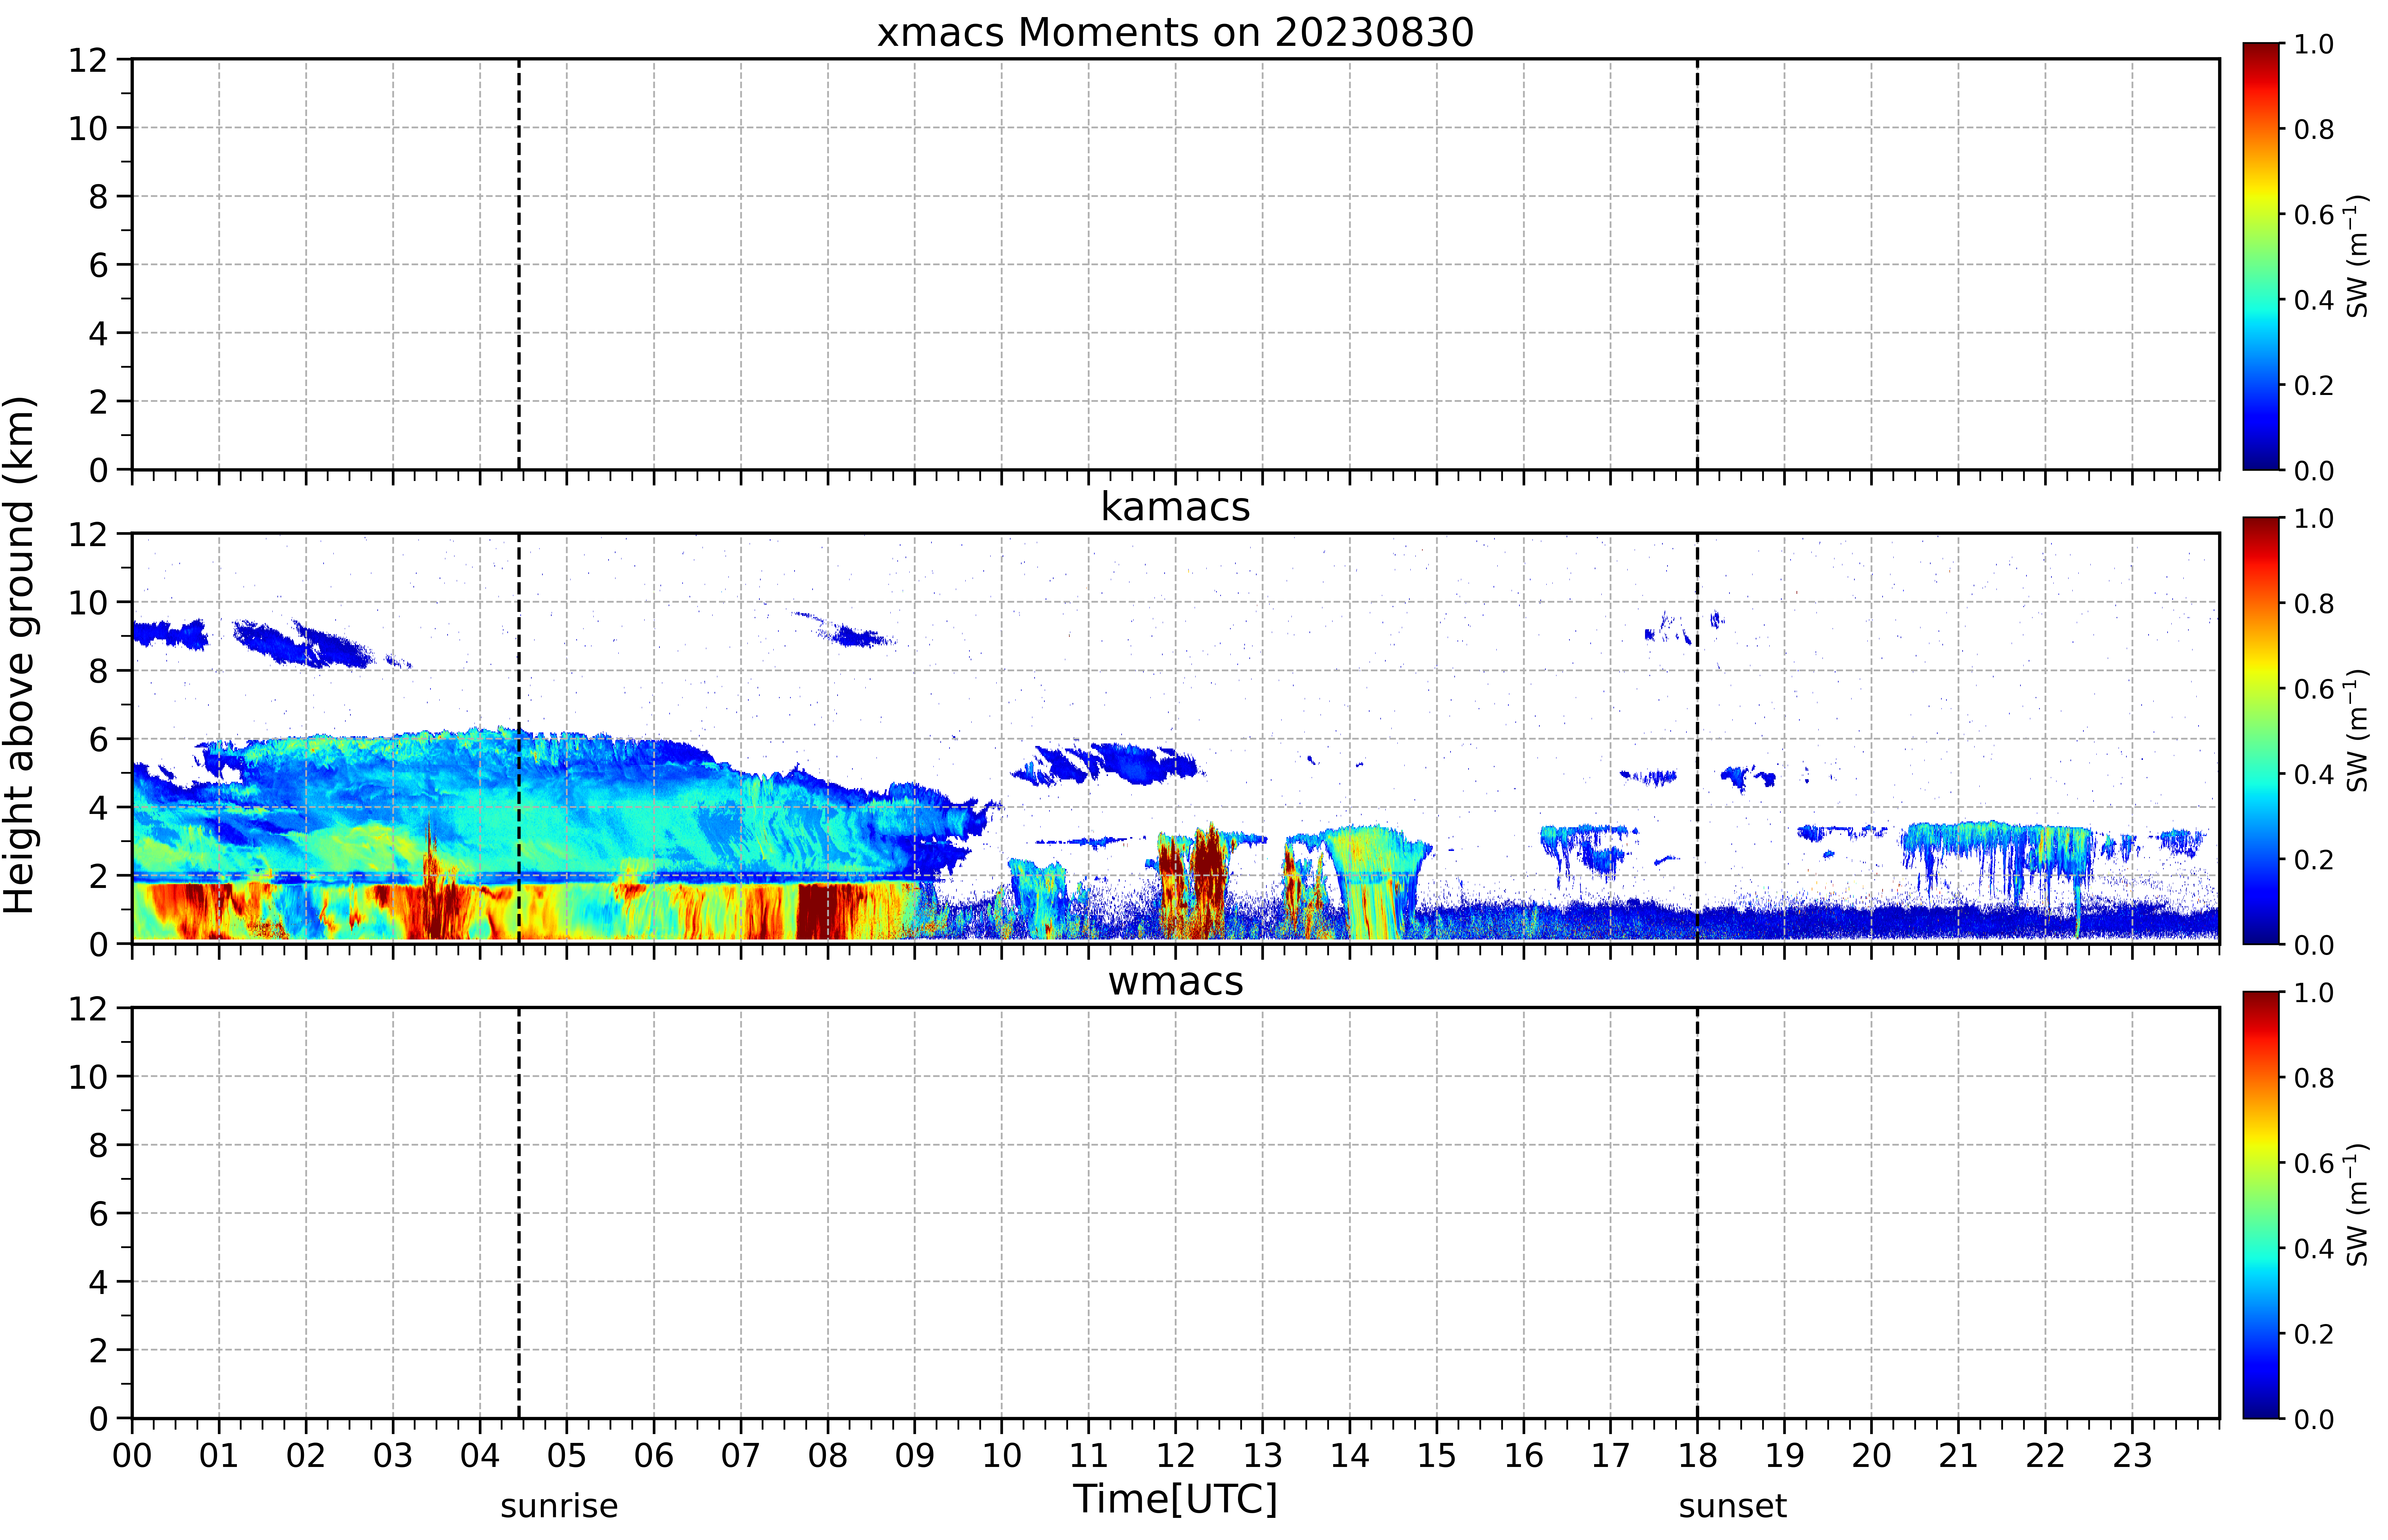Click the wmacs panel colorbar
Screen dimensions: 2388x1540
2261,1205
